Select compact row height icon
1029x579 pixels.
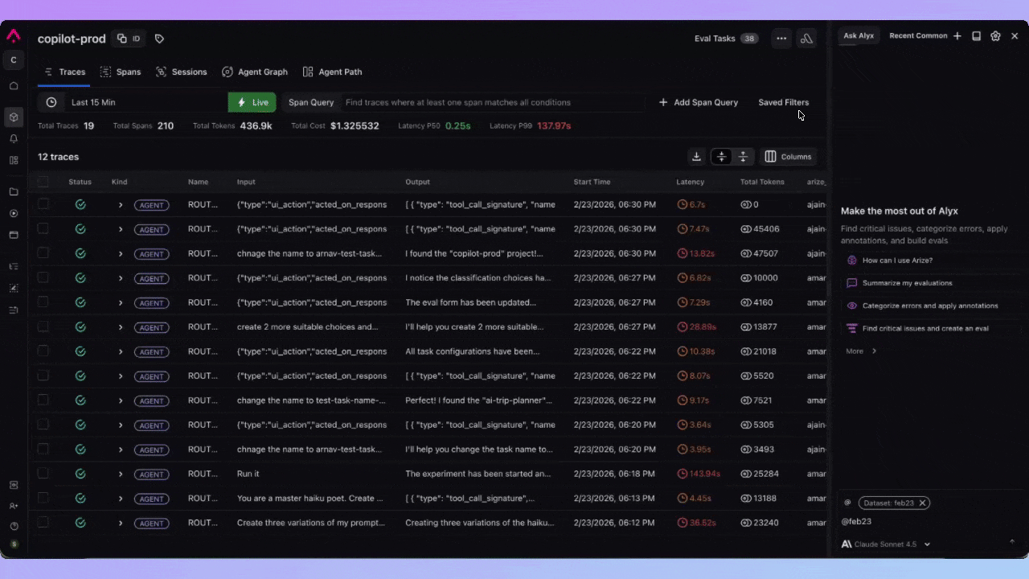click(721, 157)
